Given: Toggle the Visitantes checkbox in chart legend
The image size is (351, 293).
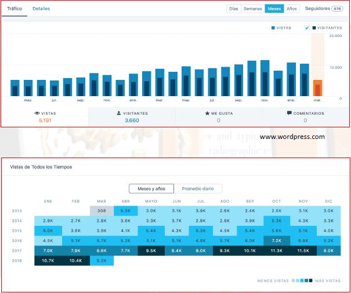Looking at the screenshot, I should coord(307,28).
